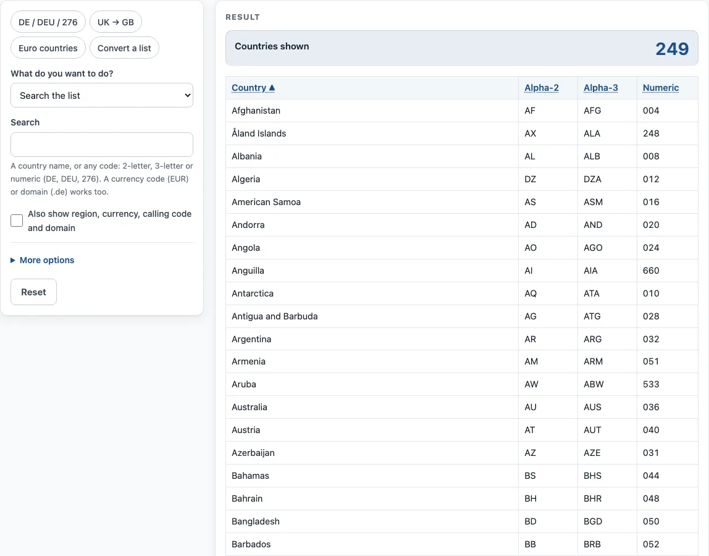Enable showing region, currency, calling code and domain
Screen dimensions: 709x556
pos(17,221)
